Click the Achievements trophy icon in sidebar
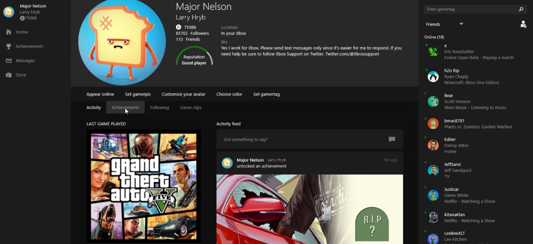Screen dimensions: 533x244 9,46
